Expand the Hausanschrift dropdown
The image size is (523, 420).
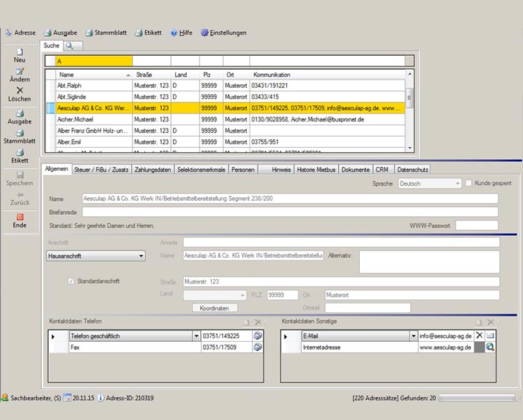click(x=141, y=256)
